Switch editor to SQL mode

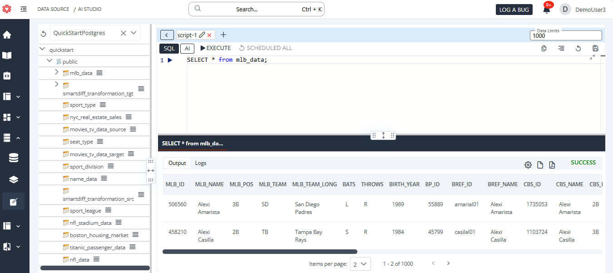(x=169, y=48)
